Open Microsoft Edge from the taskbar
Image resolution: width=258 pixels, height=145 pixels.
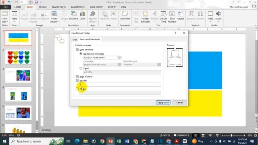tap(77, 141)
